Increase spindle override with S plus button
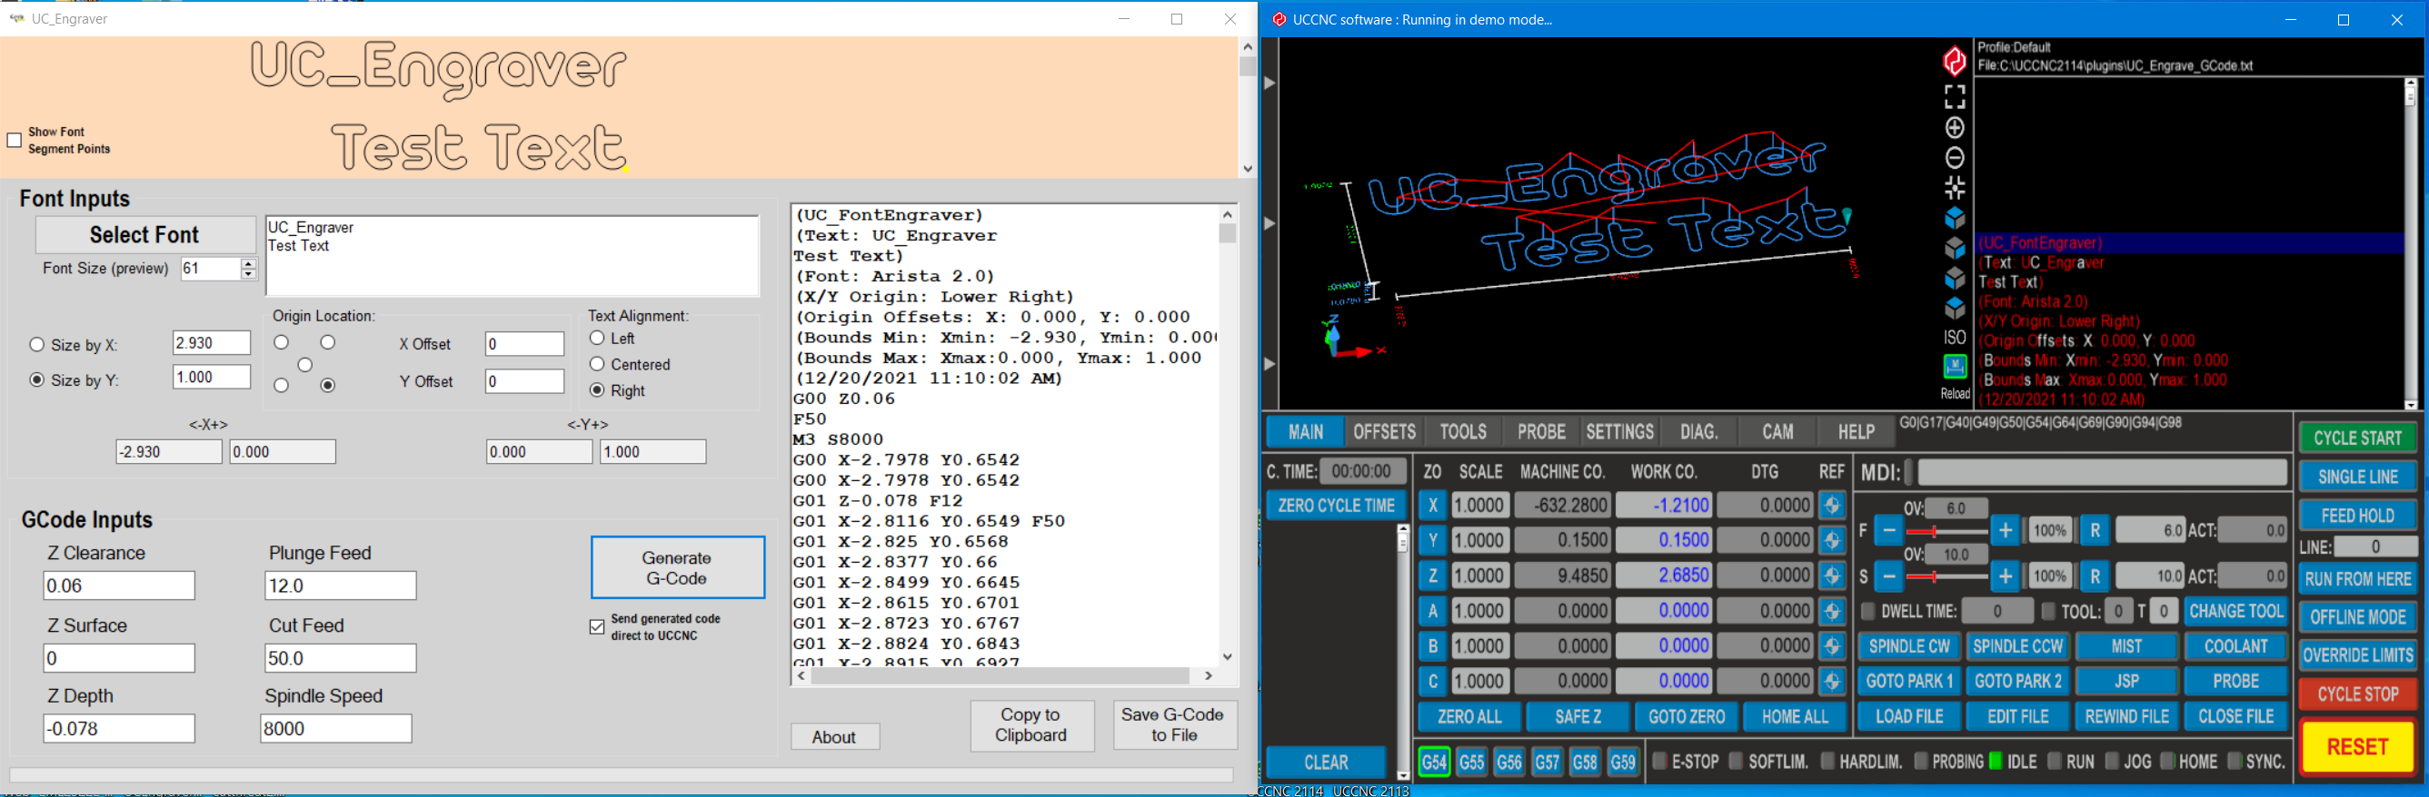This screenshot has width=2429, height=797. pos(2006,576)
